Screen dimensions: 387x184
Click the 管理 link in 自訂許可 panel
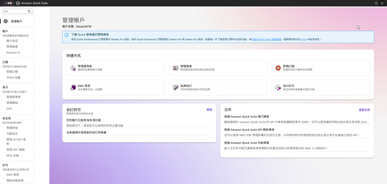pyautogui.click(x=209, y=109)
